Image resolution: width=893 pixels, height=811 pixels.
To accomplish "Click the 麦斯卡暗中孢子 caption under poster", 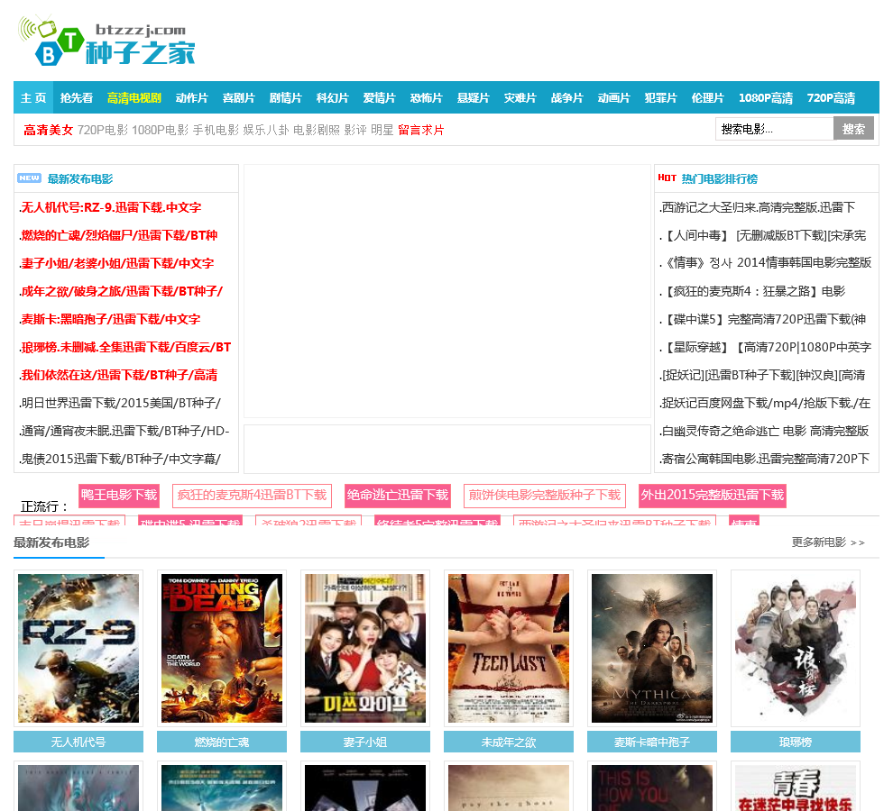I will 652,743.
